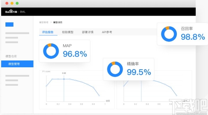Click the 99.5% precision value

139,72
